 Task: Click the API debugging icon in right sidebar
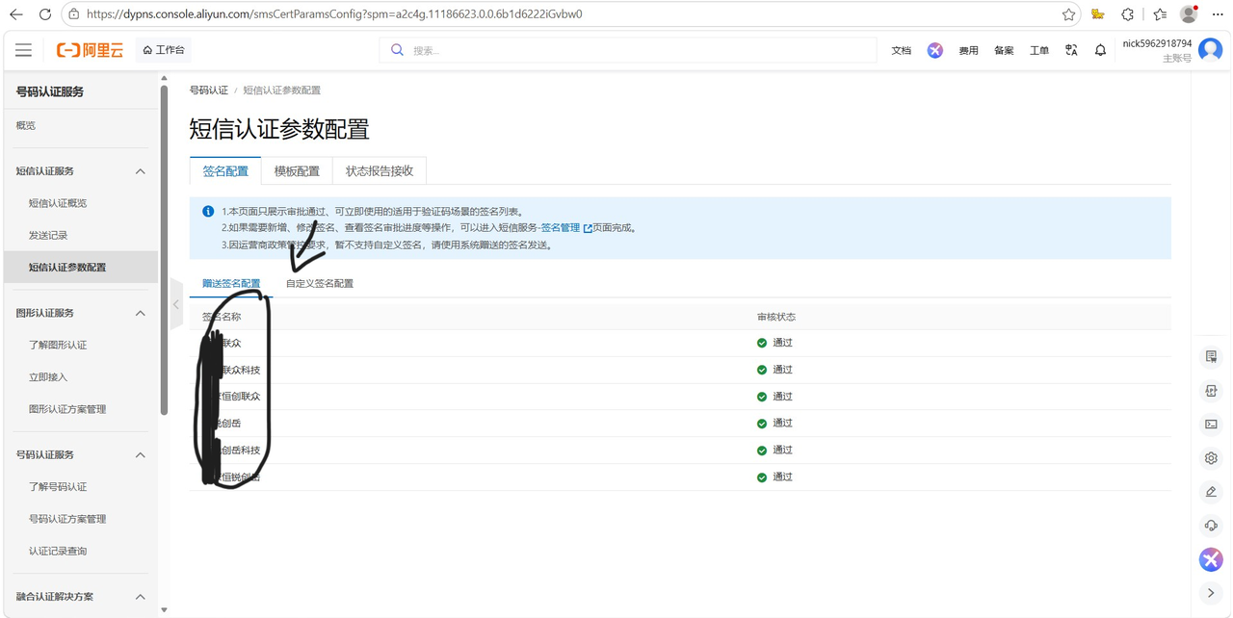coord(1211,391)
